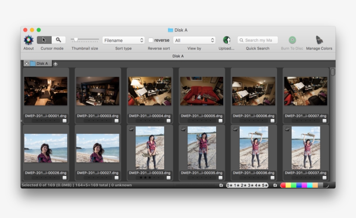
Task: Toggle the star rating filter checkbox
Action: [221, 185]
